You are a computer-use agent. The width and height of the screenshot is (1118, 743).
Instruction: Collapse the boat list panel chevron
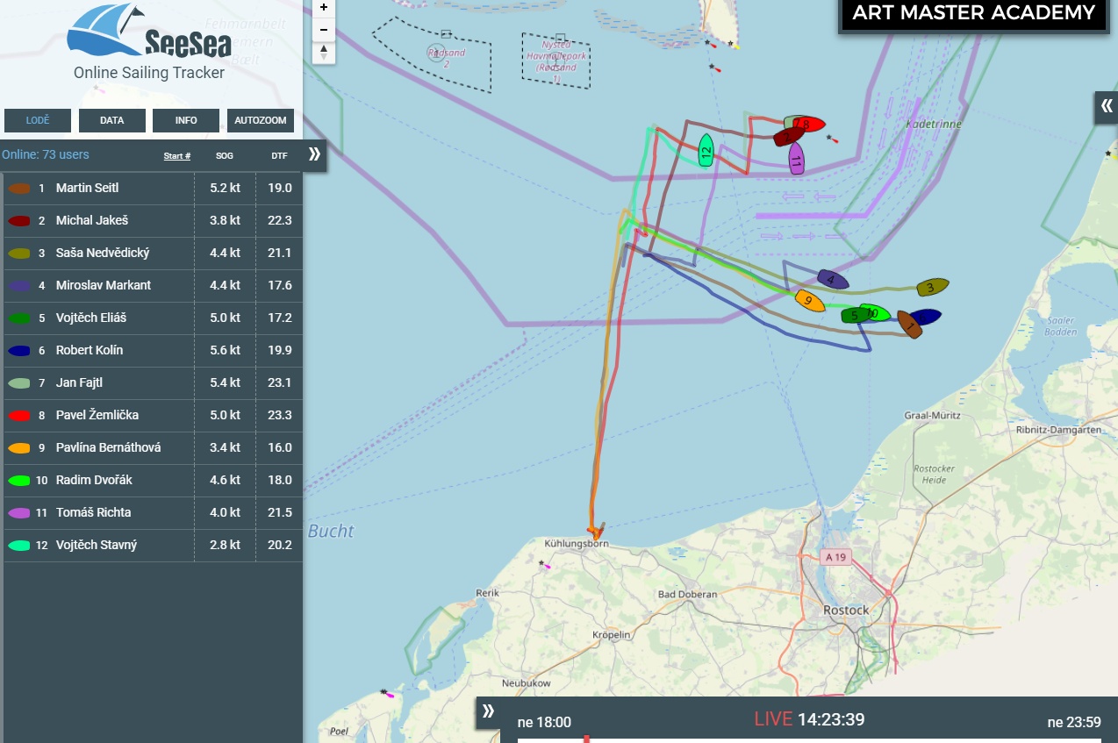(x=315, y=155)
